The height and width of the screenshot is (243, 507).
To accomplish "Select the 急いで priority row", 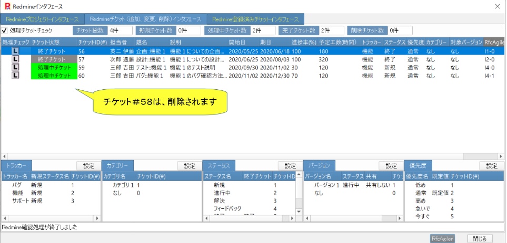I will click(454, 208).
